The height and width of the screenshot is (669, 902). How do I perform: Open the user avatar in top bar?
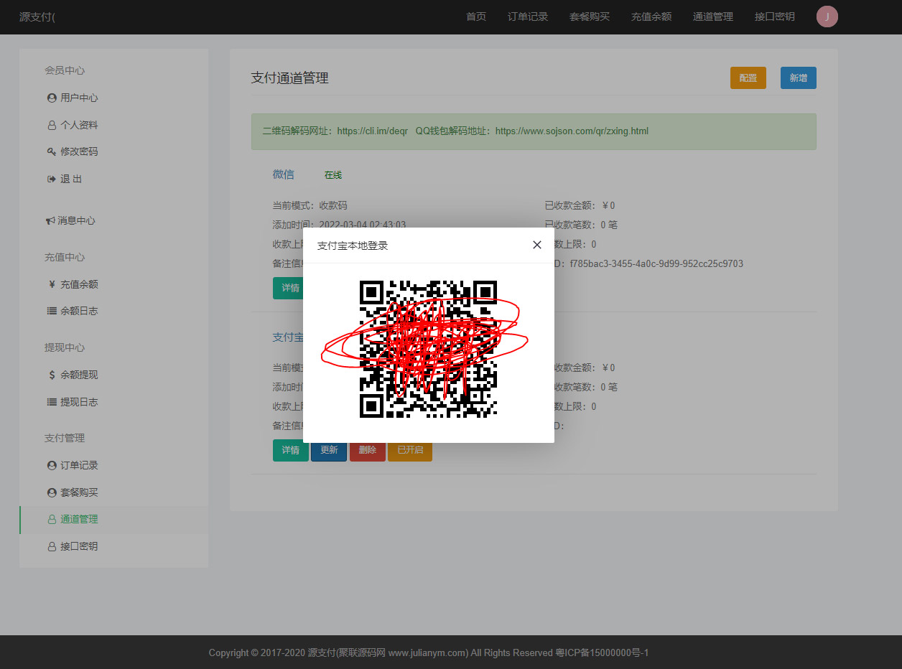point(827,17)
